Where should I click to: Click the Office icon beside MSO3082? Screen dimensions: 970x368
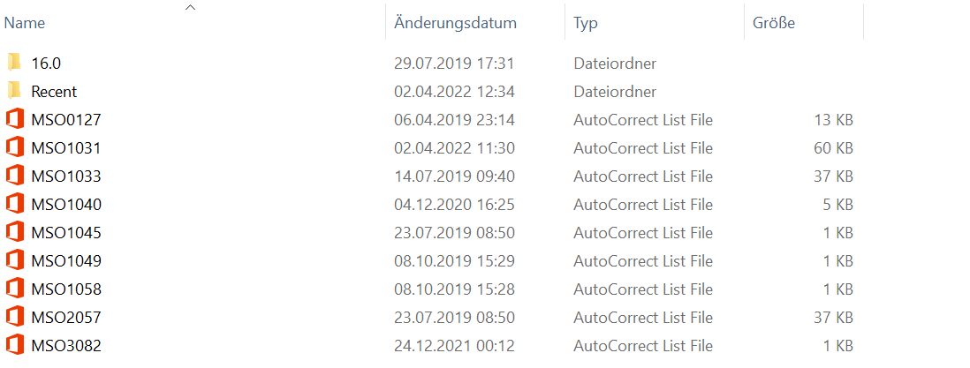coord(15,345)
